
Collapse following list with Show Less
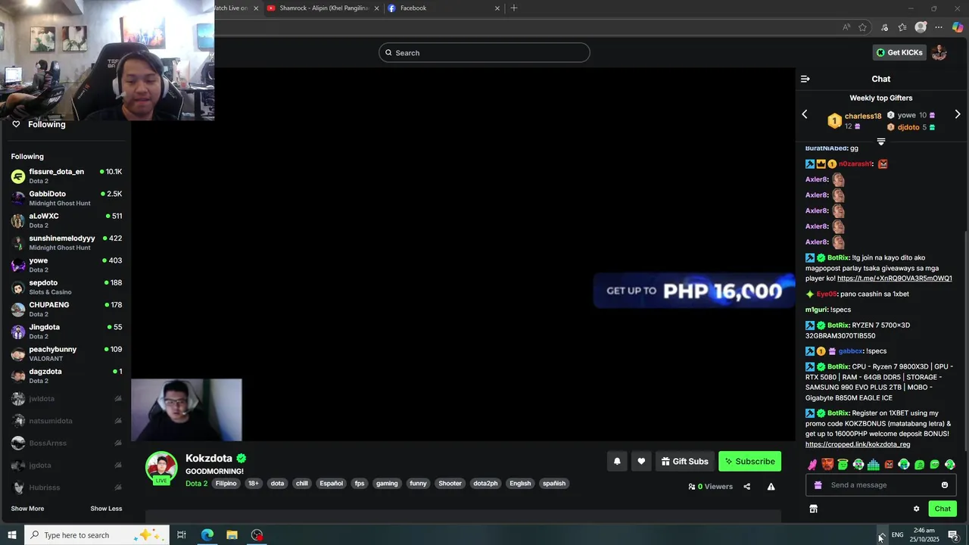pos(106,509)
